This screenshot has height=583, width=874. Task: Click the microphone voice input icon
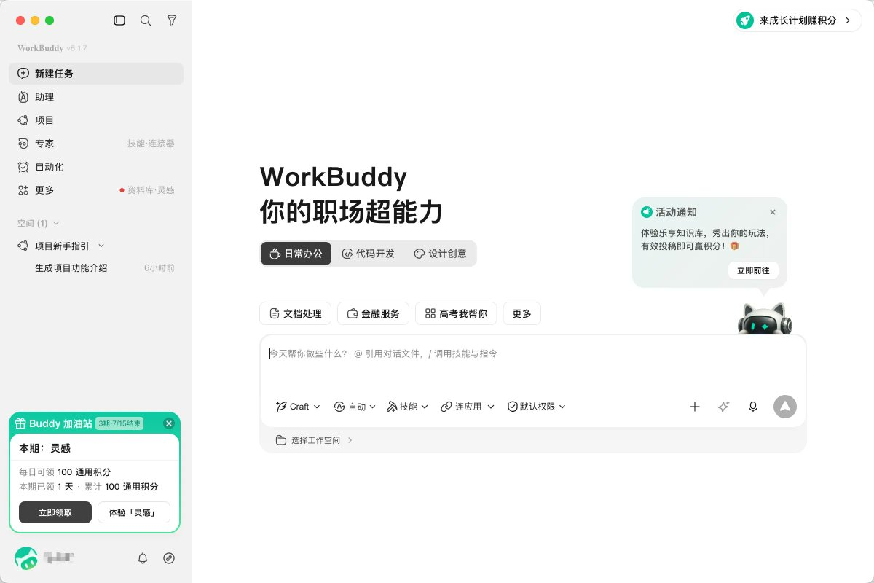[753, 407]
